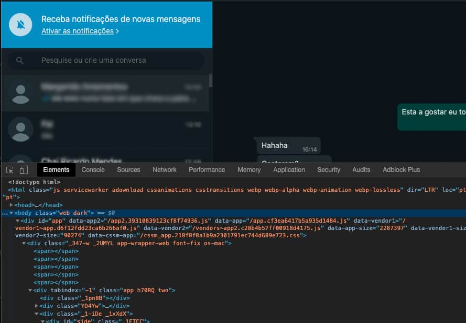Click the search magnifying glass icon
466x323 pixels.
(x=19, y=61)
